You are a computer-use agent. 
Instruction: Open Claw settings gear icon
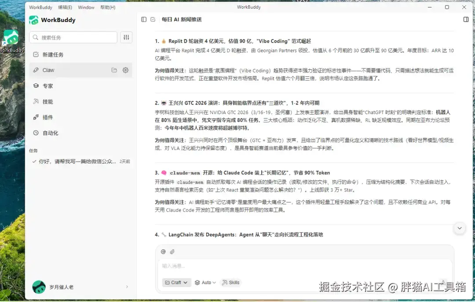[x=125, y=70]
